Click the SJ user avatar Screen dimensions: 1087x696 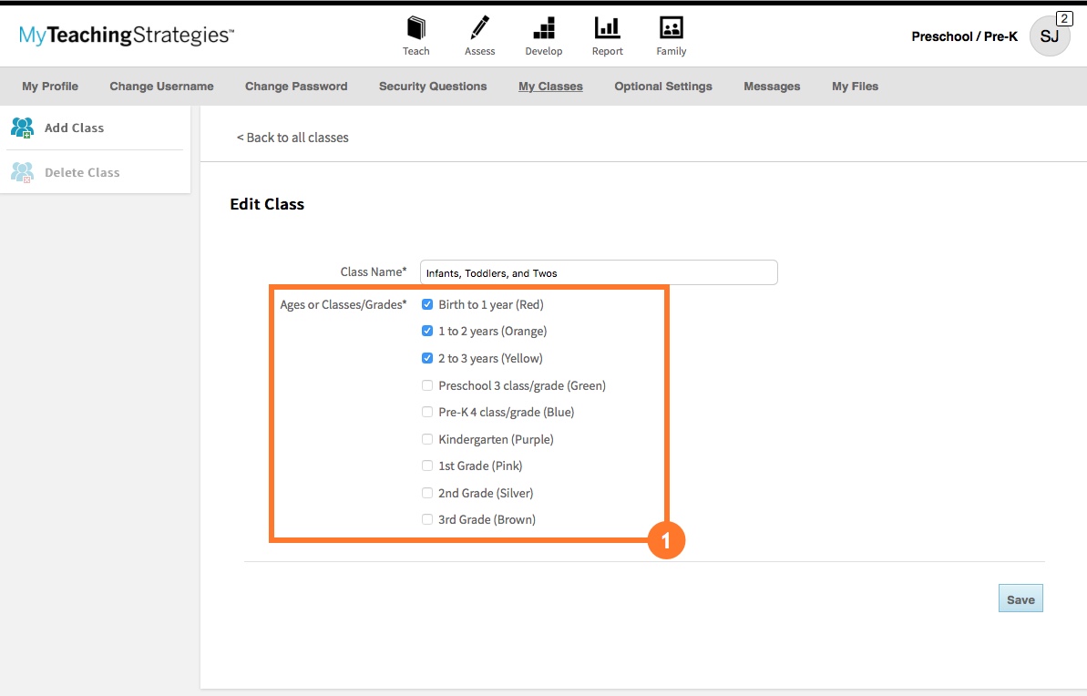[1050, 36]
